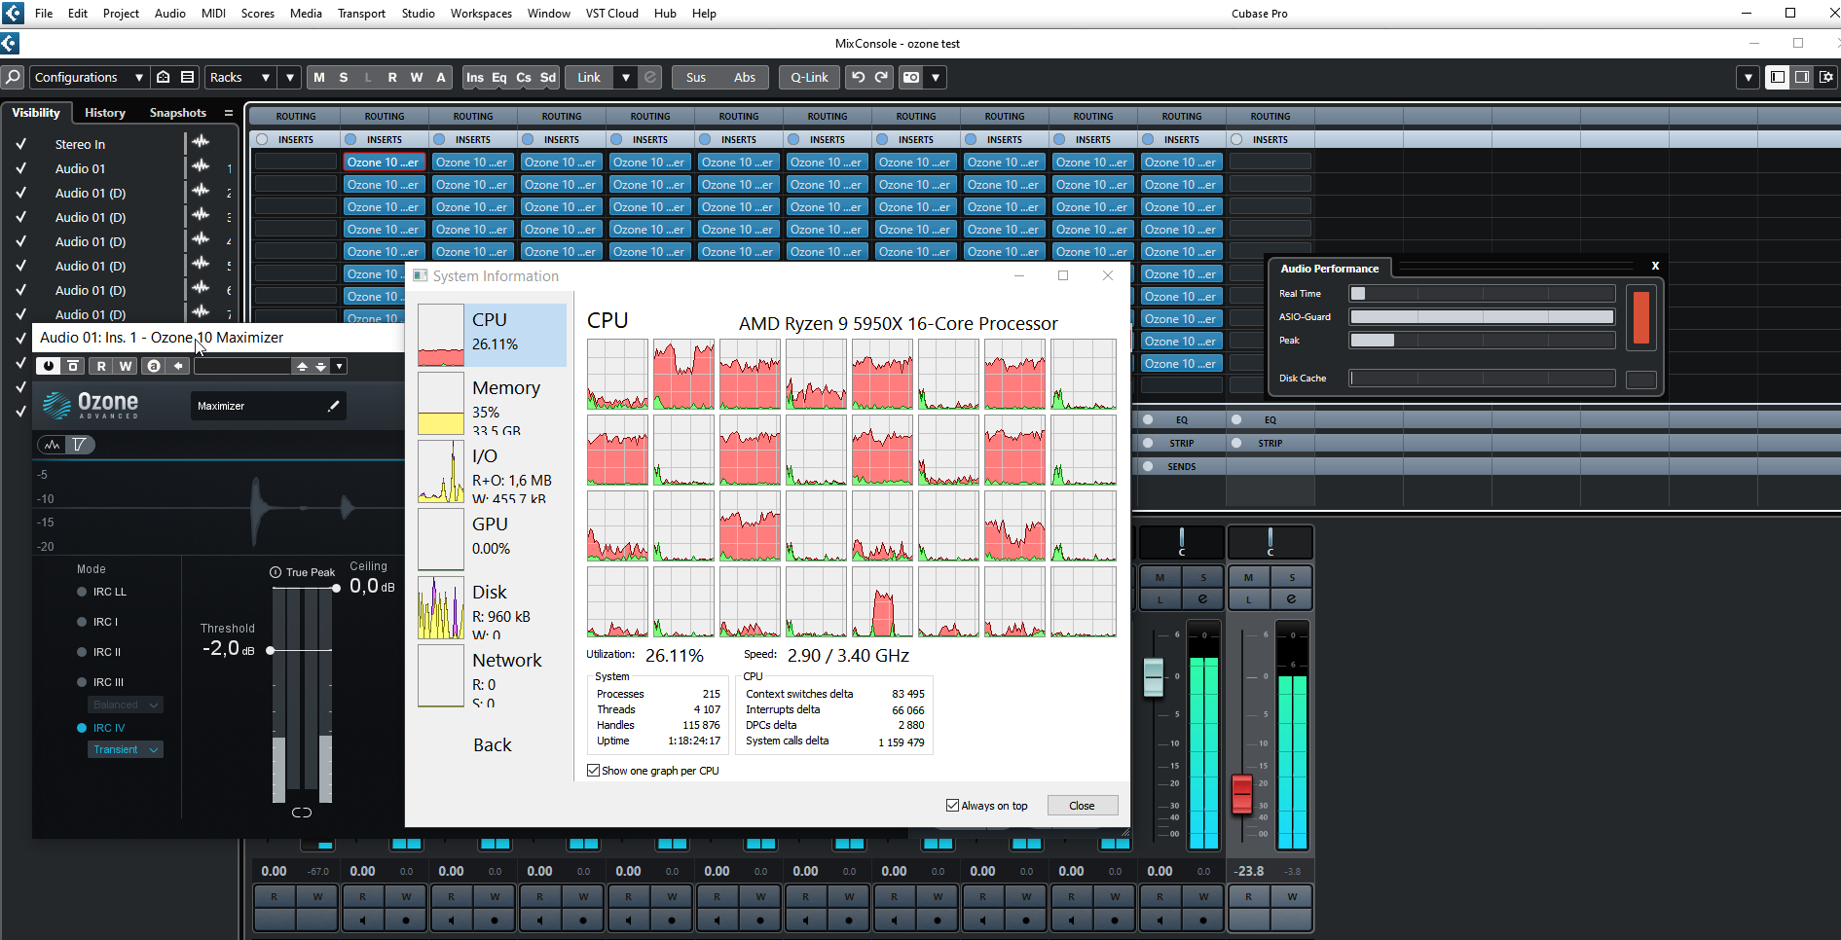Select Memory in System Information sidebar
The image size is (1841, 940).
(492, 406)
